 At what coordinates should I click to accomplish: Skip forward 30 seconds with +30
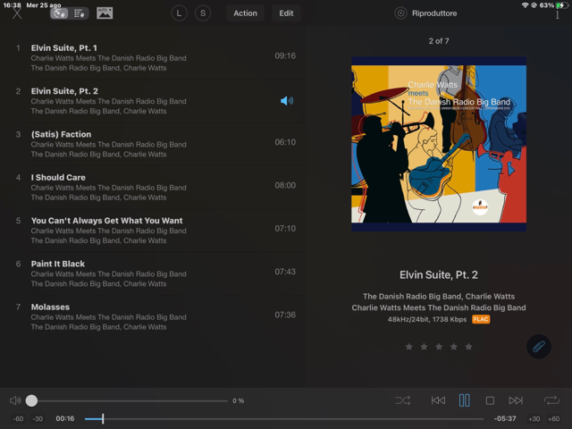coord(534,419)
